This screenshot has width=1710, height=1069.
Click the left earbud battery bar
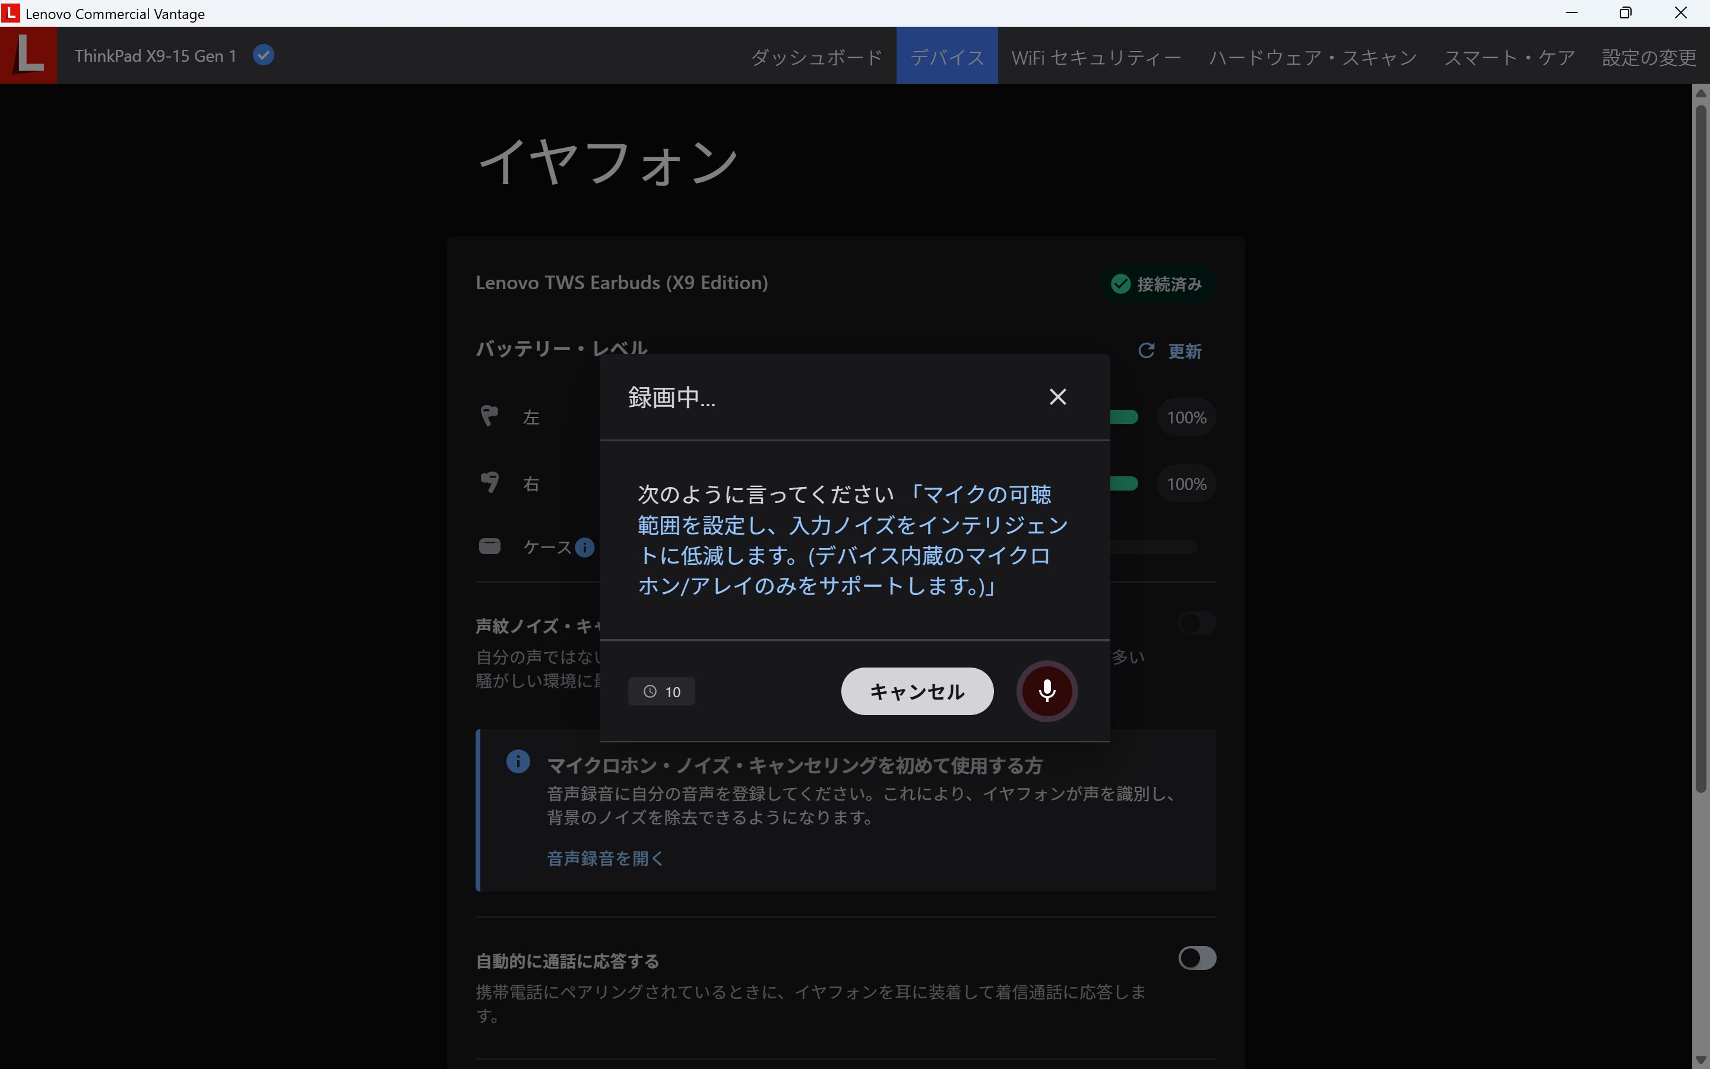click(1124, 417)
